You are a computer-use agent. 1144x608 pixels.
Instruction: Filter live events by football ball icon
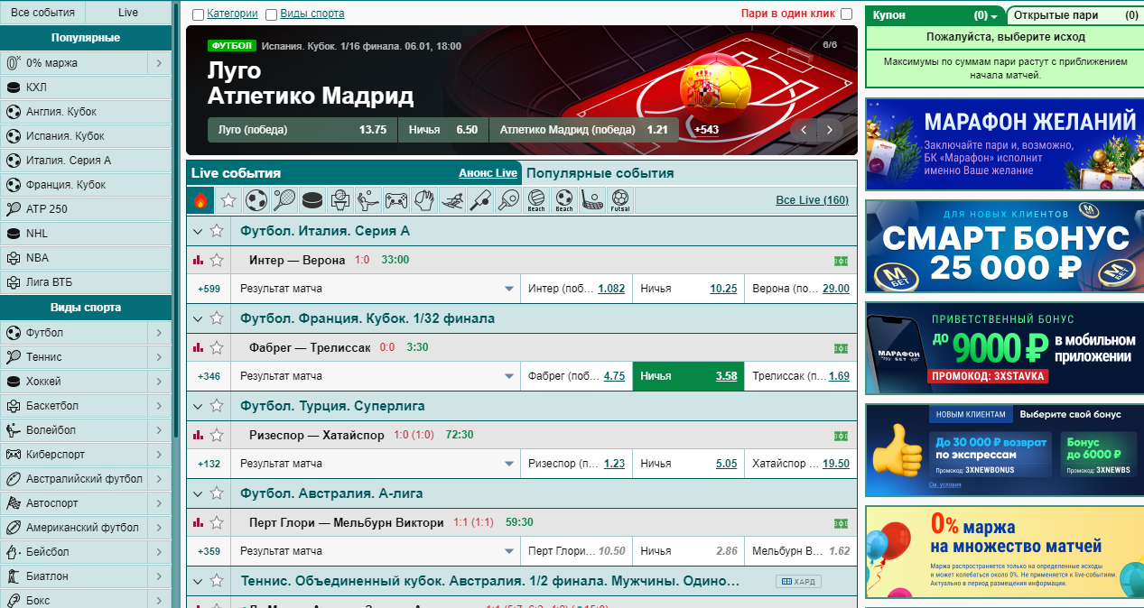(256, 199)
